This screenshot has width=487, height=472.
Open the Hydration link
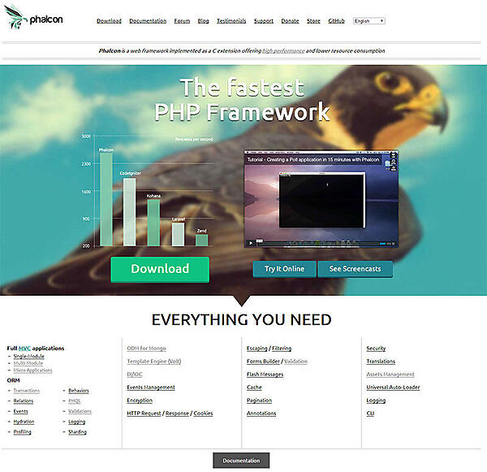pyautogui.click(x=24, y=422)
